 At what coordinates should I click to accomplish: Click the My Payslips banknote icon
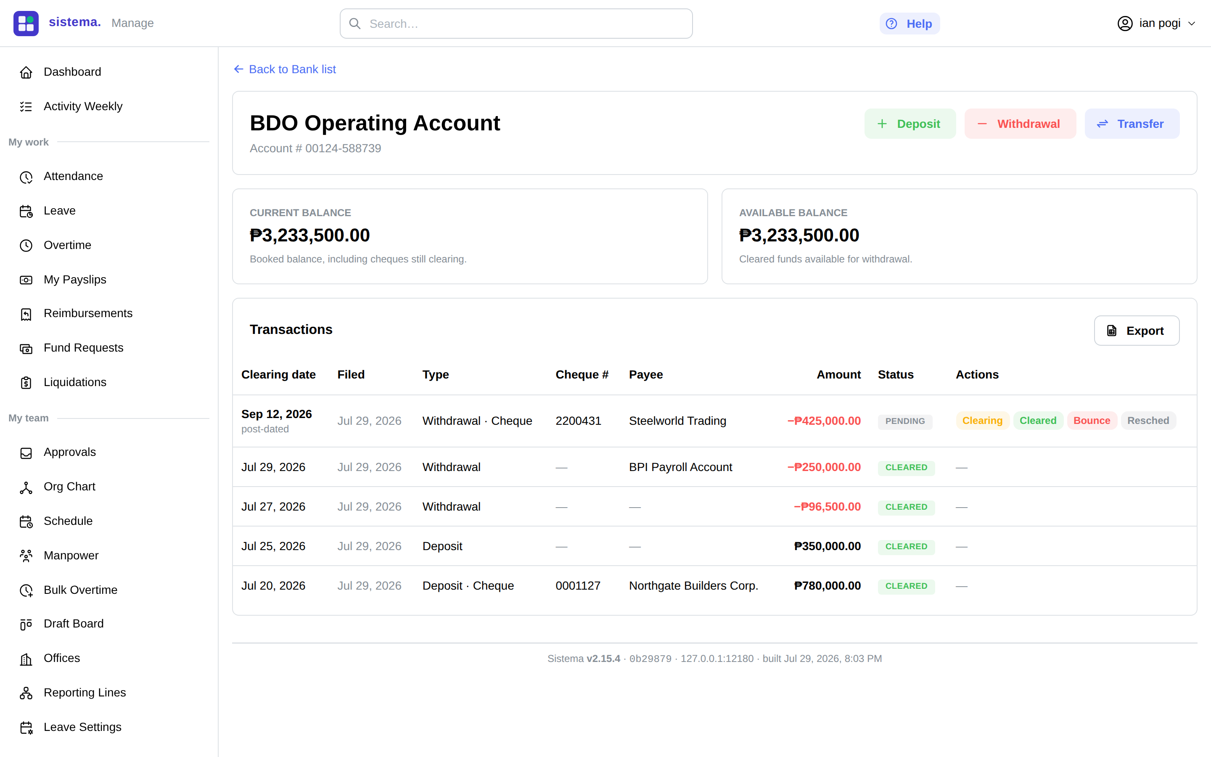coord(26,280)
